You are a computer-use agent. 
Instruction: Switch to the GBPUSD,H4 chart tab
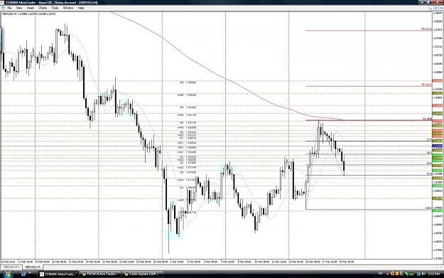click(33, 267)
